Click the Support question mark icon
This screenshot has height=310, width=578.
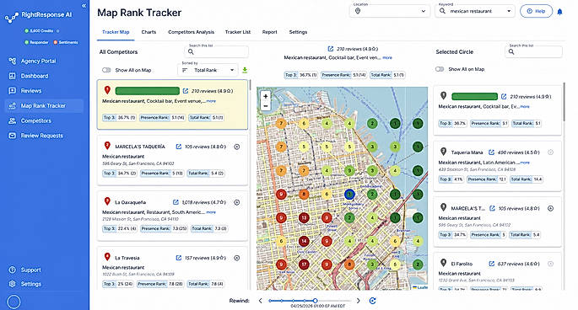(x=12, y=270)
